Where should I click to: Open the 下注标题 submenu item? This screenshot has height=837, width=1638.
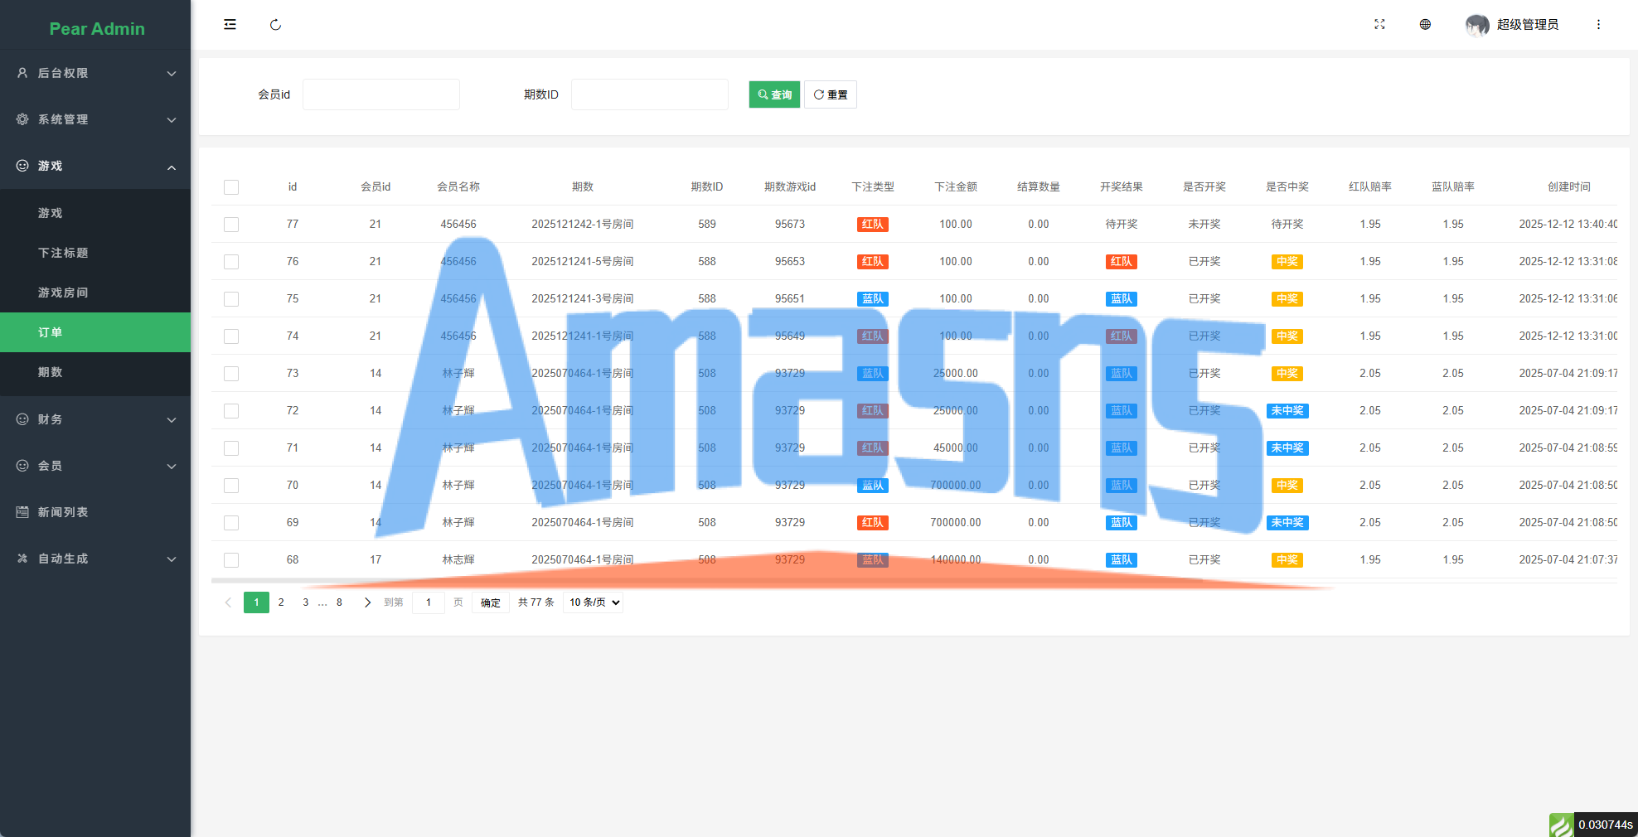(x=95, y=253)
